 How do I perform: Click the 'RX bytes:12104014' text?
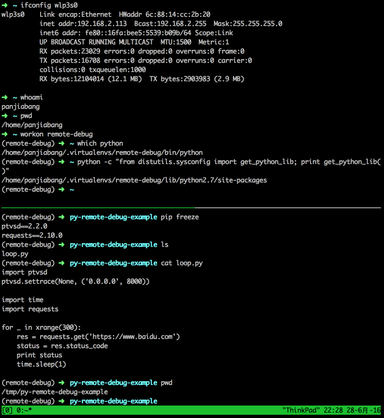pyautogui.click(x=71, y=79)
